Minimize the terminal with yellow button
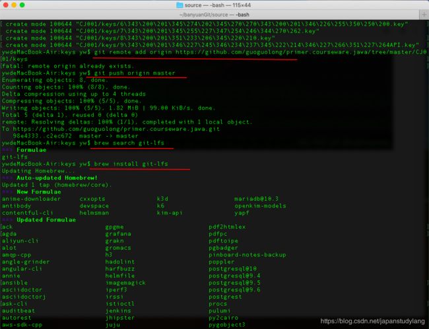429x329 pixels. 14,5
